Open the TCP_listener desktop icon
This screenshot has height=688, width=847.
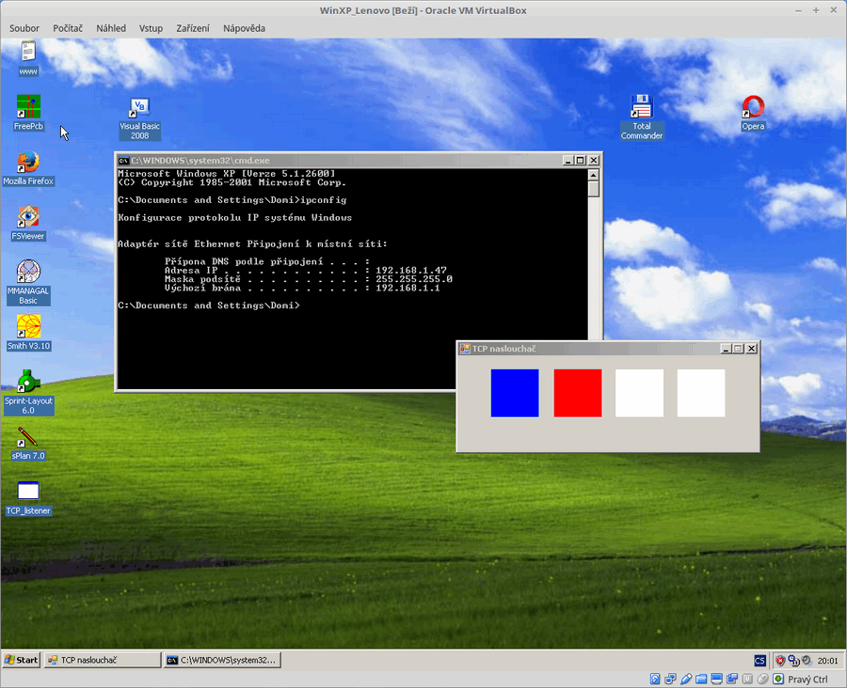point(28,492)
